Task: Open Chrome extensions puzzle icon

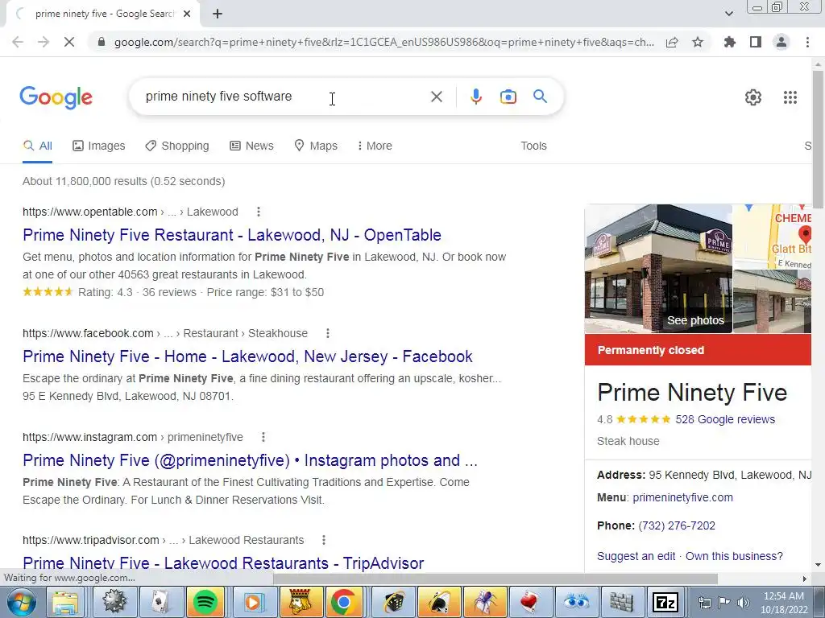Action: click(729, 42)
